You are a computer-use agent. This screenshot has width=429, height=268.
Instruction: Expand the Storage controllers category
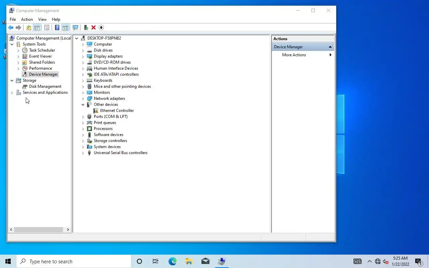point(83,141)
